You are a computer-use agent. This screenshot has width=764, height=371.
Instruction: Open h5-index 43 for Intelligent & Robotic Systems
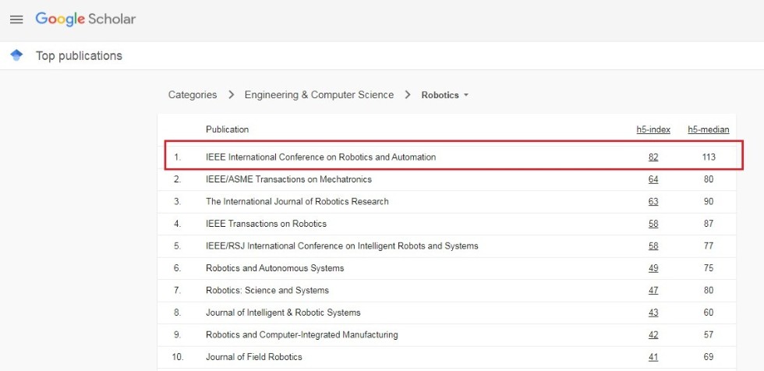[653, 313]
